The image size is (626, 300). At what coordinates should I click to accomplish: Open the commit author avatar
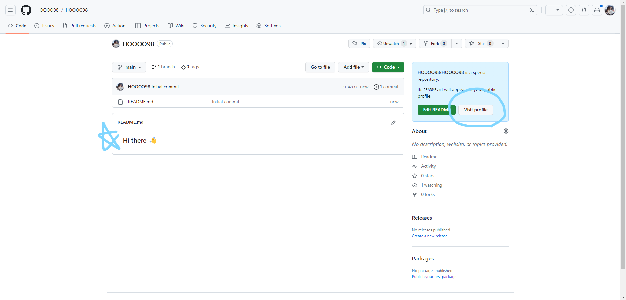tap(120, 87)
